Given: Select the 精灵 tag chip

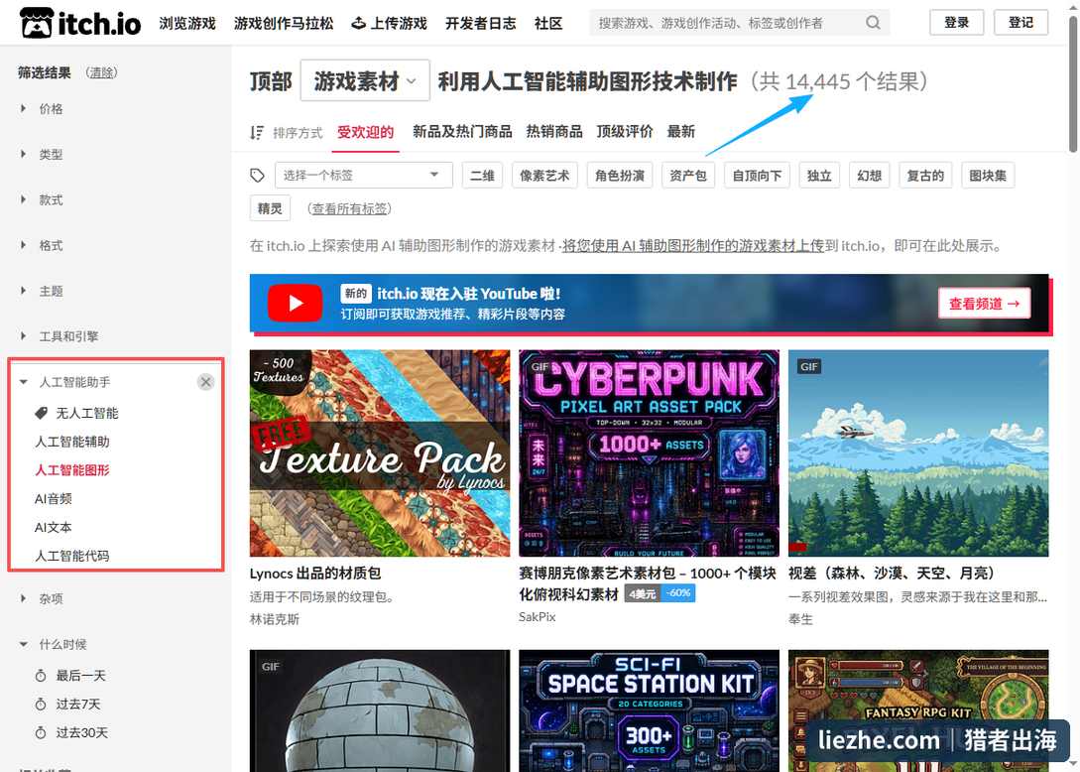Looking at the screenshot, I should click(x=270, y=208).
